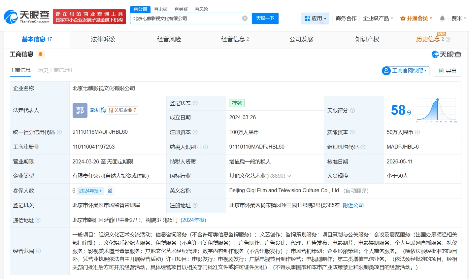The width and height of the screenshot is (469, 279).
Task: Click the help icon beside 统一社会信用代码
Action: (59, 132)
